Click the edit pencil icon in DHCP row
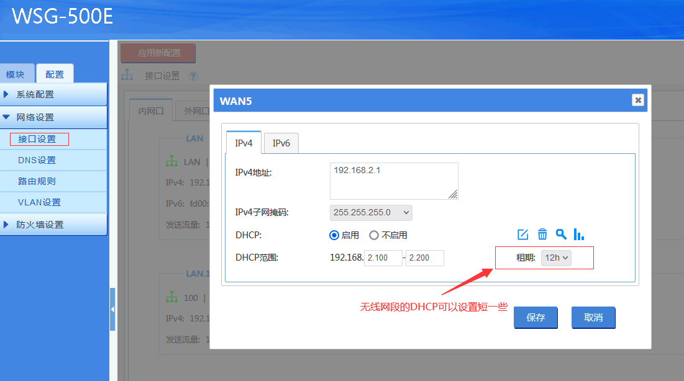The height and width of the screenshot is (381, 684). 522,234
